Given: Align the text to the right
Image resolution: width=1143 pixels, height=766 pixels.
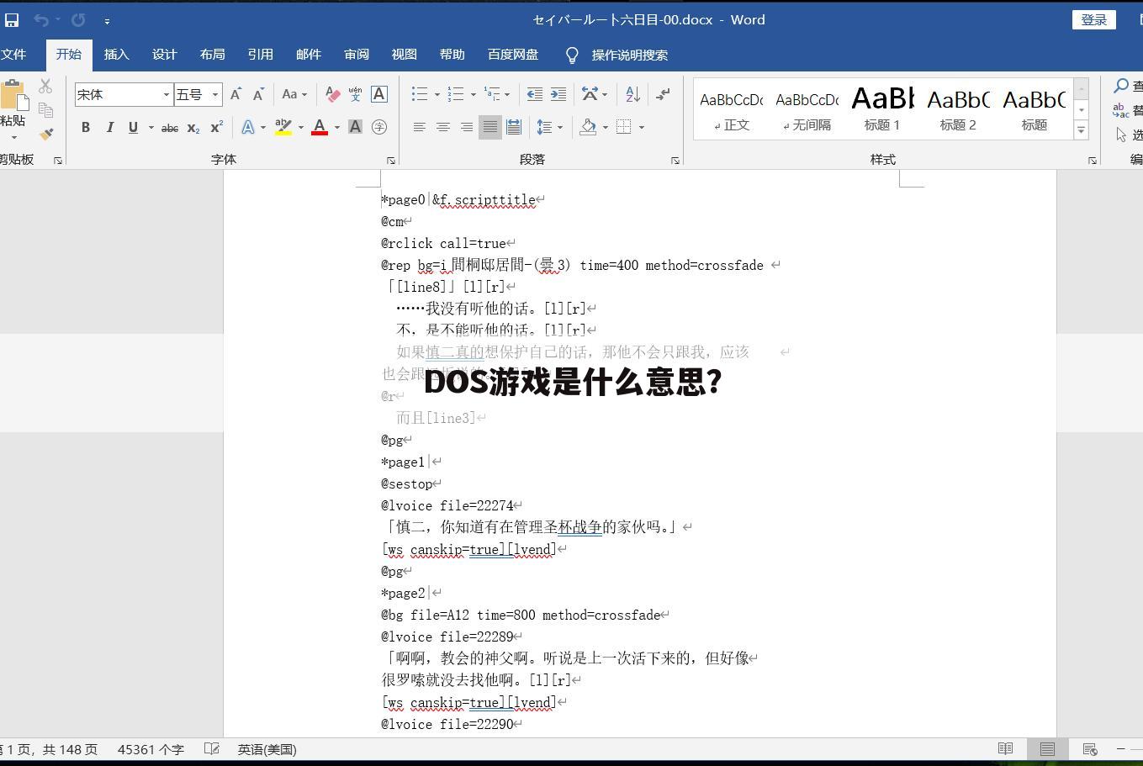Looking at the screenshot, I should pos(466,128).
